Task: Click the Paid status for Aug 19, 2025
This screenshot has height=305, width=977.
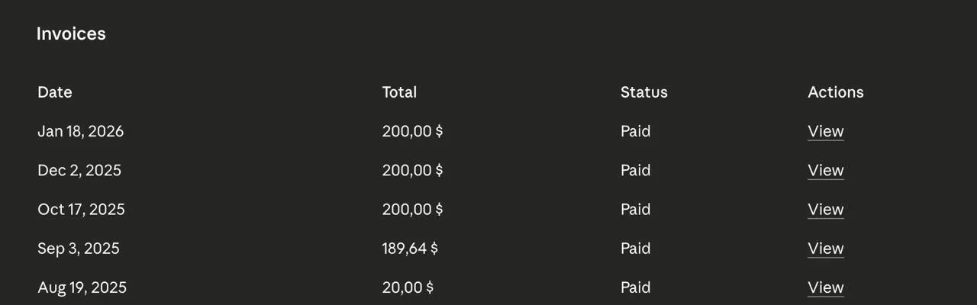Action: (635, 287)
